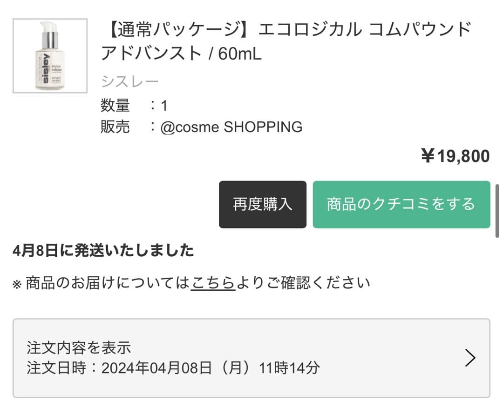Open the シスレー brand page
503x407 pixels.
point(129,80)
